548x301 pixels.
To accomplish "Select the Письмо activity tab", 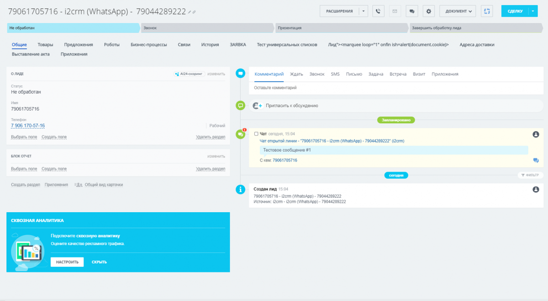I will click(354, 74).
